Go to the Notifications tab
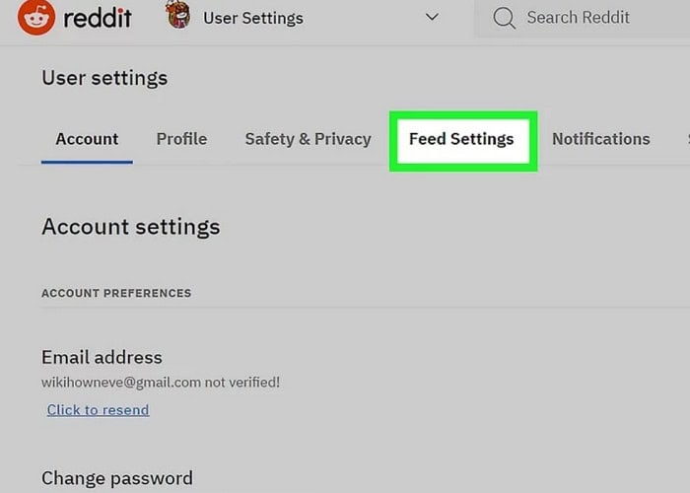This screenshot has height=493, width=690. [x=601, y=139]
